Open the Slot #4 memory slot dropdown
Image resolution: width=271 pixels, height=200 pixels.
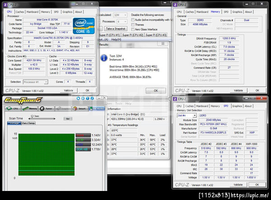[x=187, y=116]
